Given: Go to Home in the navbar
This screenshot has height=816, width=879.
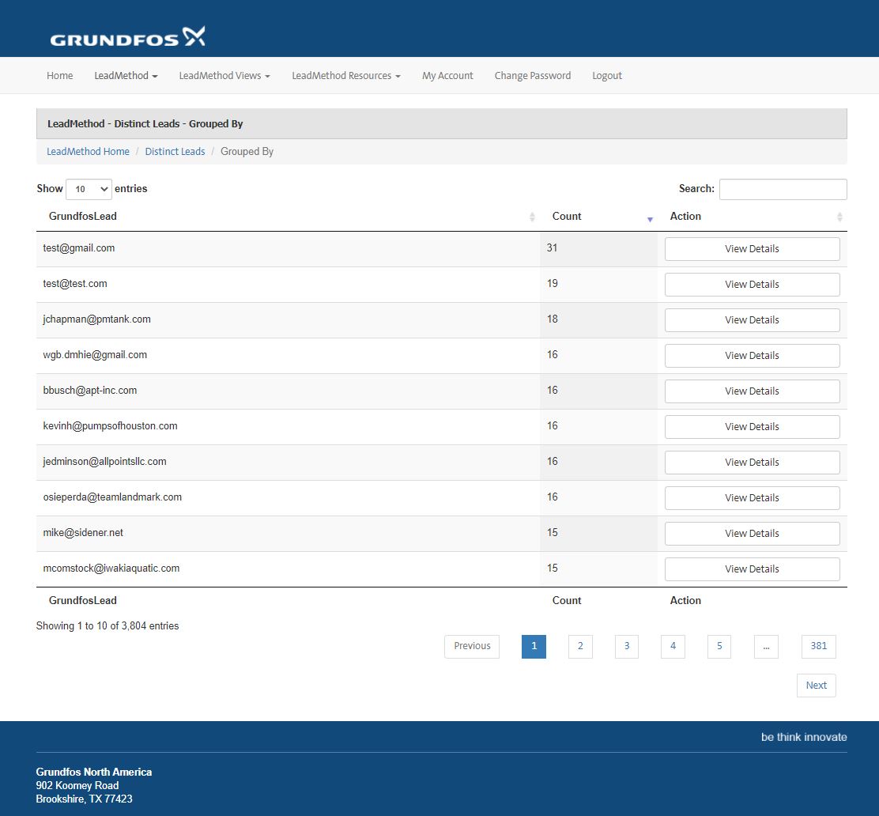Looking at the screenshot, I should [x=59, y=76].
